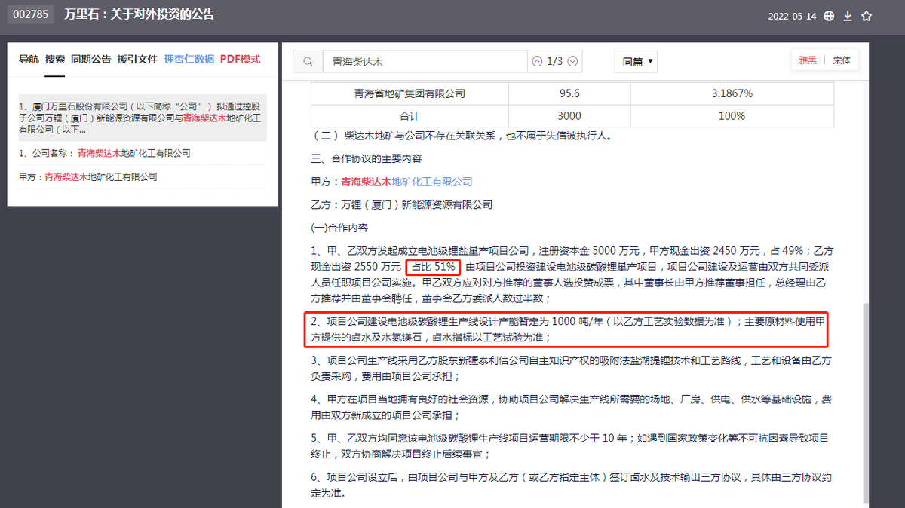Open the 同期公告 tab
The image size is (905, 508).
coord(91,59)
